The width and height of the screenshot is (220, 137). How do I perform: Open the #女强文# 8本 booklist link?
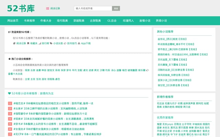[49, 129]
